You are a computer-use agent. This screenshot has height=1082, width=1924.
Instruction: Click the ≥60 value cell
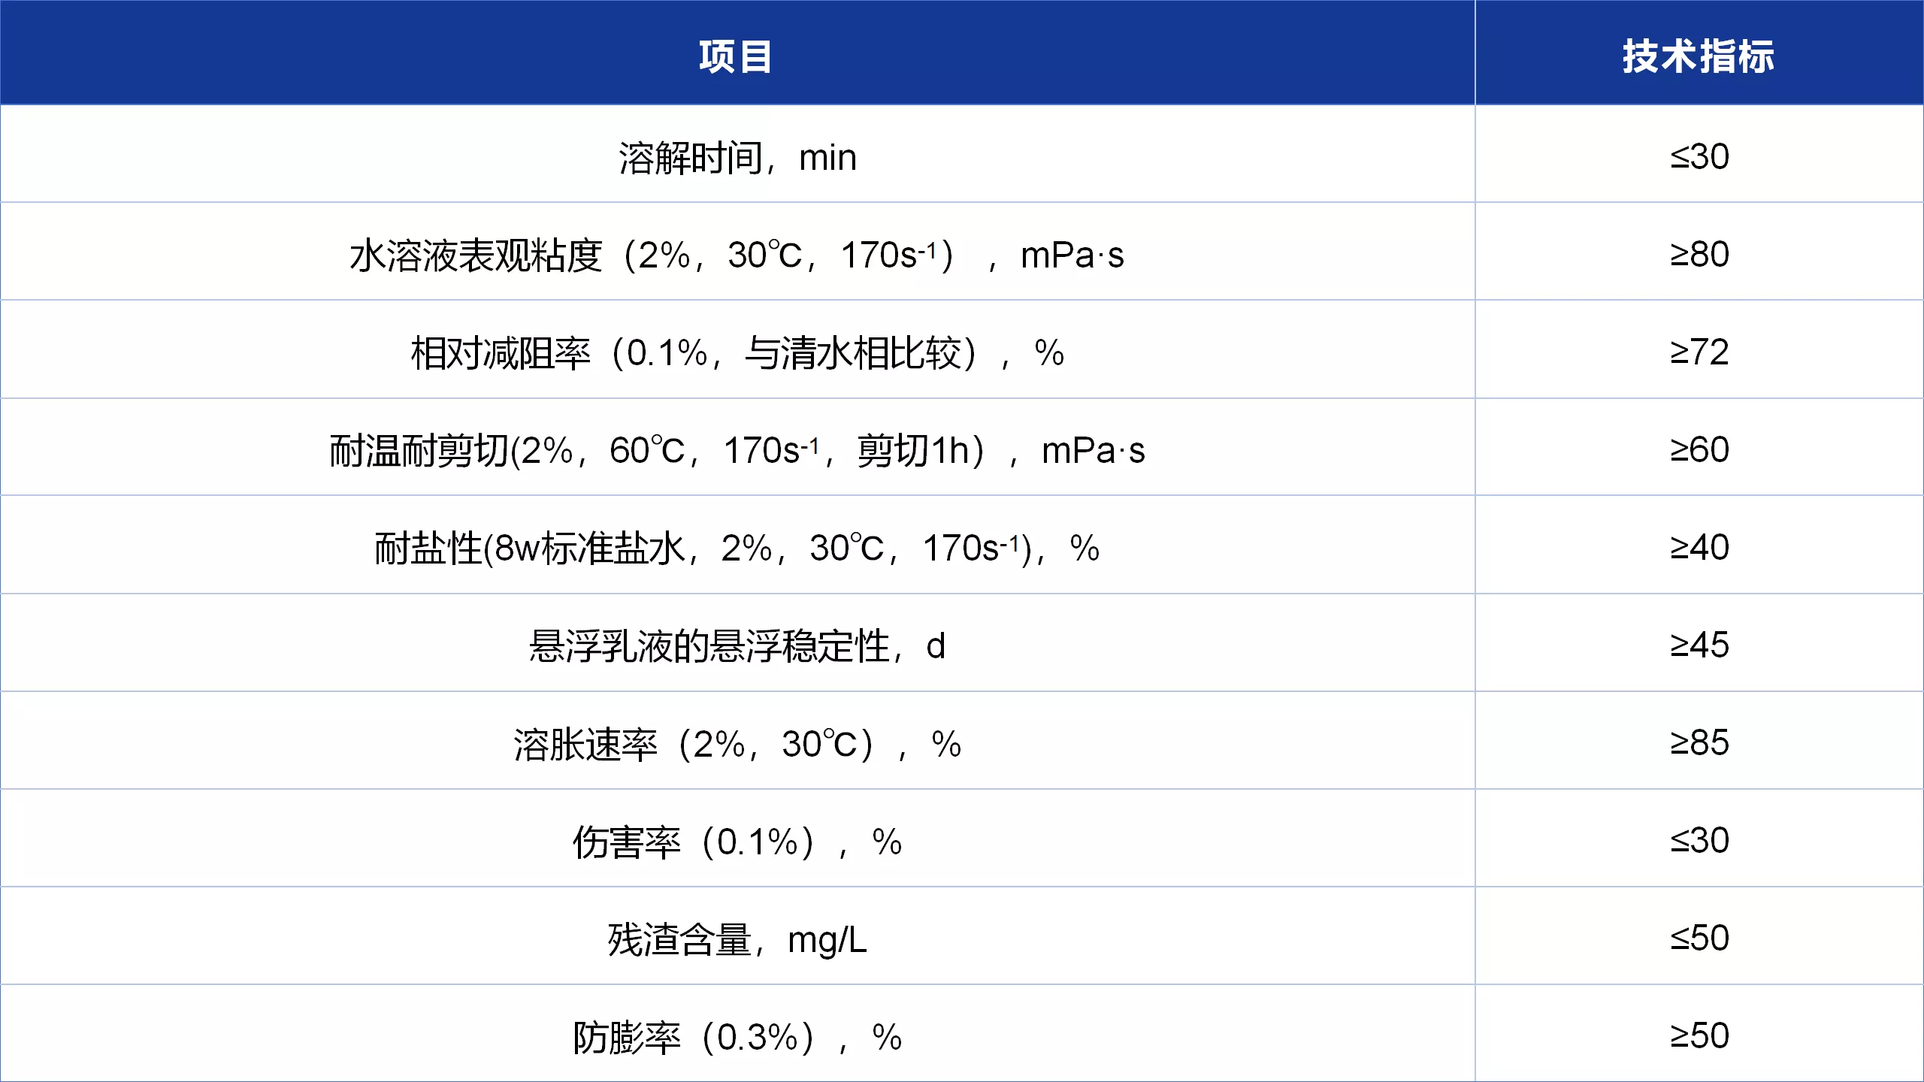pos(1699,449)
